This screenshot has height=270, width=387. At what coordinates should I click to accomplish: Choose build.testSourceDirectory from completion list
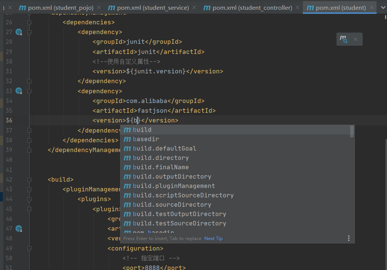click(x=235, y=224)
